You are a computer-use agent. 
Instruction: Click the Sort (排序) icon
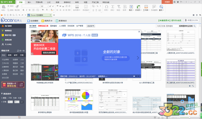coord(125,7)
